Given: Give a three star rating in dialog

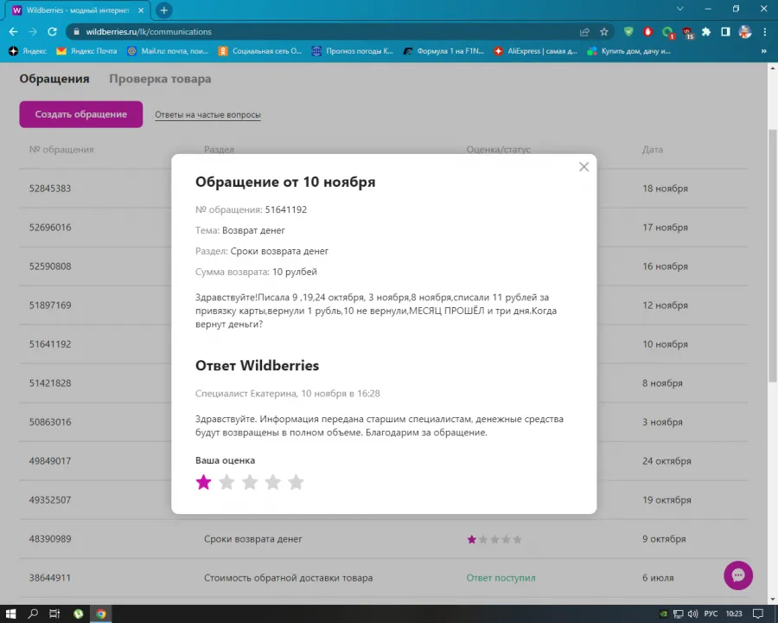Looking at the screenshot, I should click(250, 482).
